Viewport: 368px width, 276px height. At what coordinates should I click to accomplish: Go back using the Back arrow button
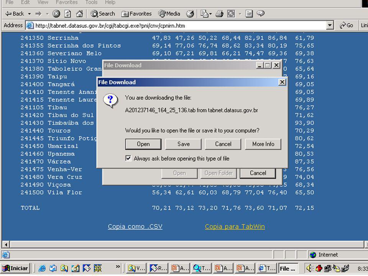point(15,14)
